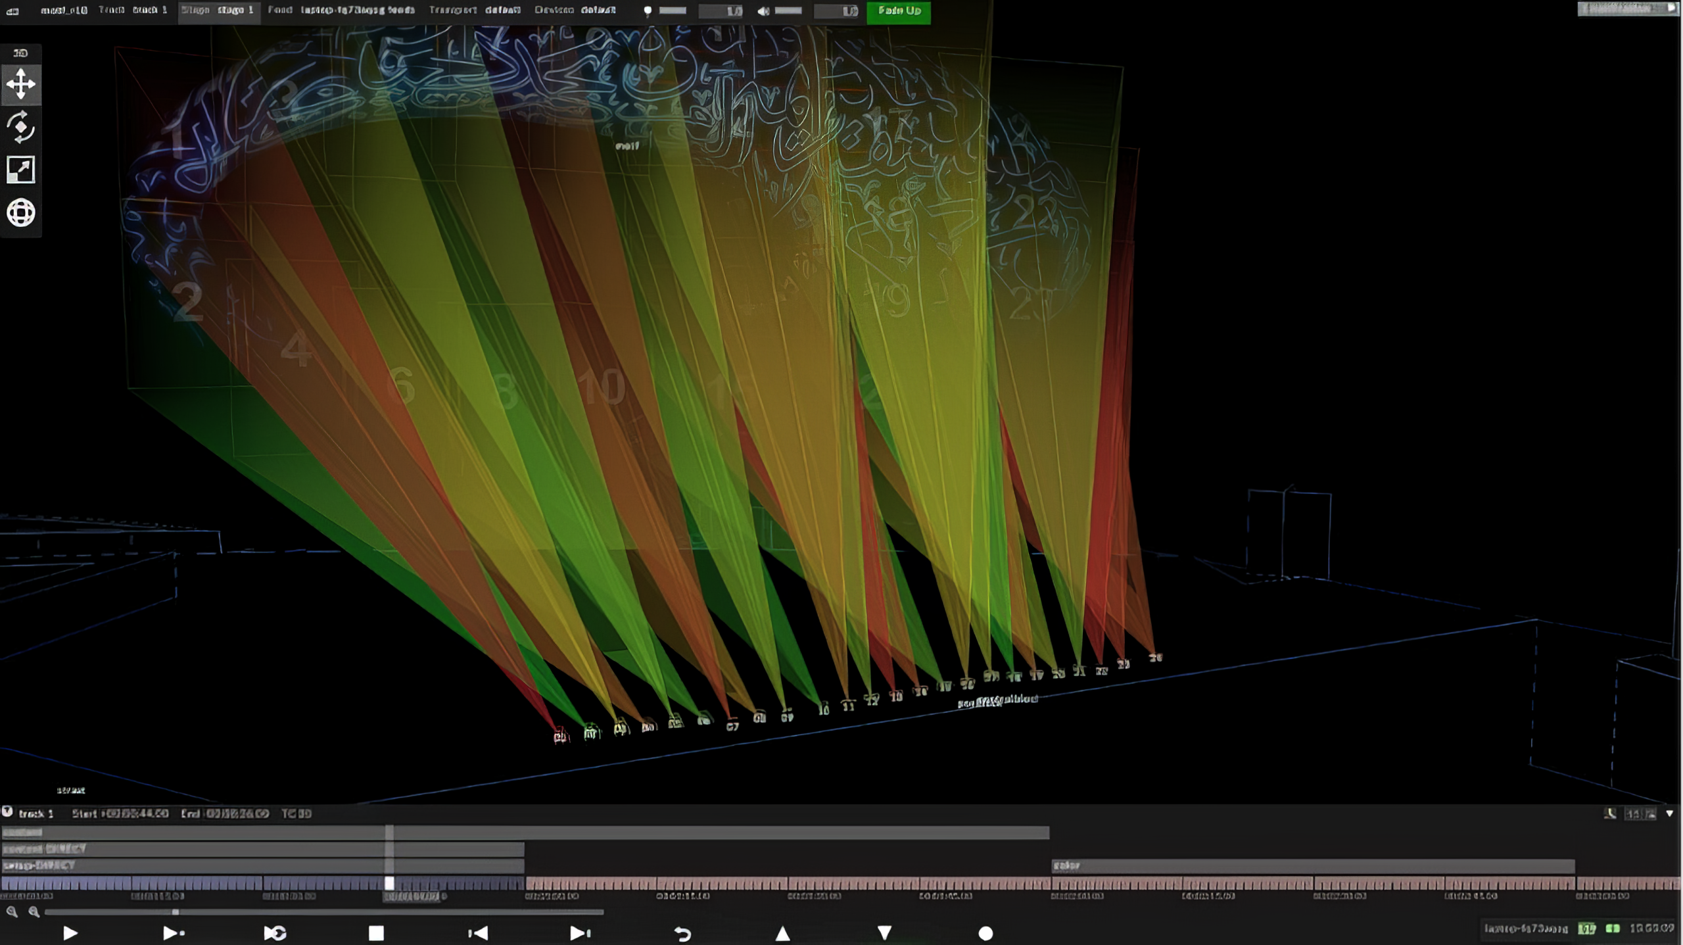Click the zoom/scale view tool icon

click(21, 170)
